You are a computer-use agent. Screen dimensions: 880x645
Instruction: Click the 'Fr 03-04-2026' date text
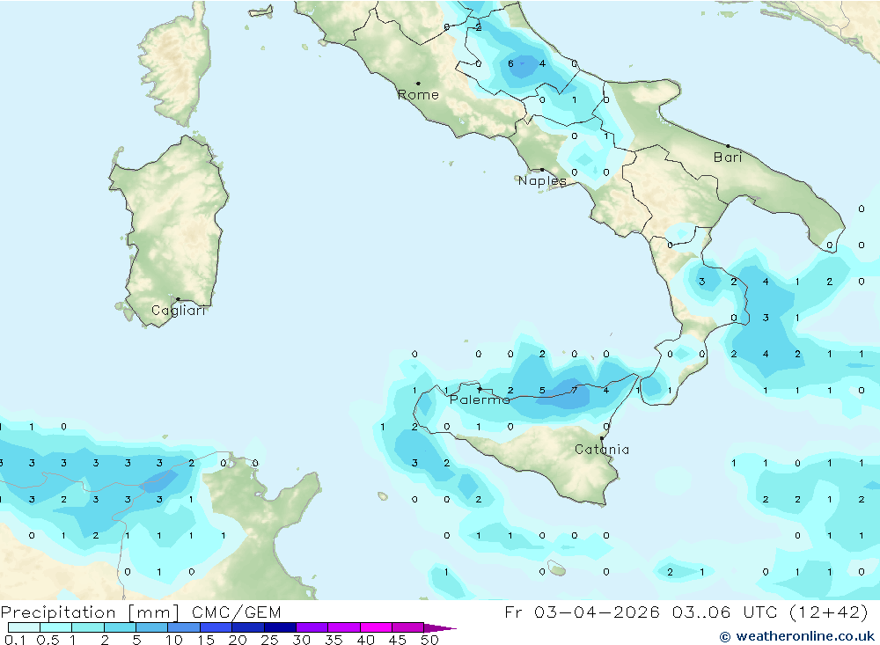[582, 612]
